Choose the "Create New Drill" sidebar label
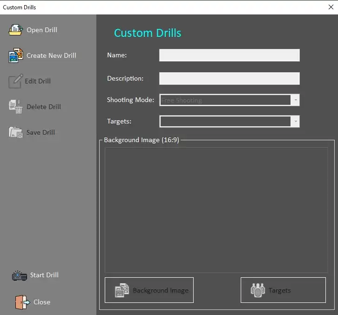The width and height of the screenshot is (338, 315). click(x=51, y=55)
